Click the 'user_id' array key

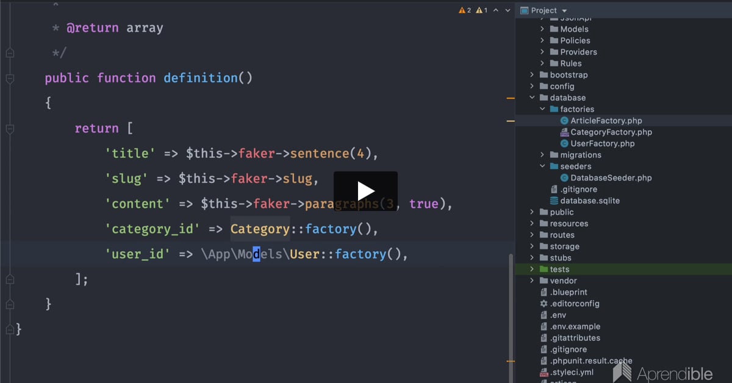coord(138,254)
